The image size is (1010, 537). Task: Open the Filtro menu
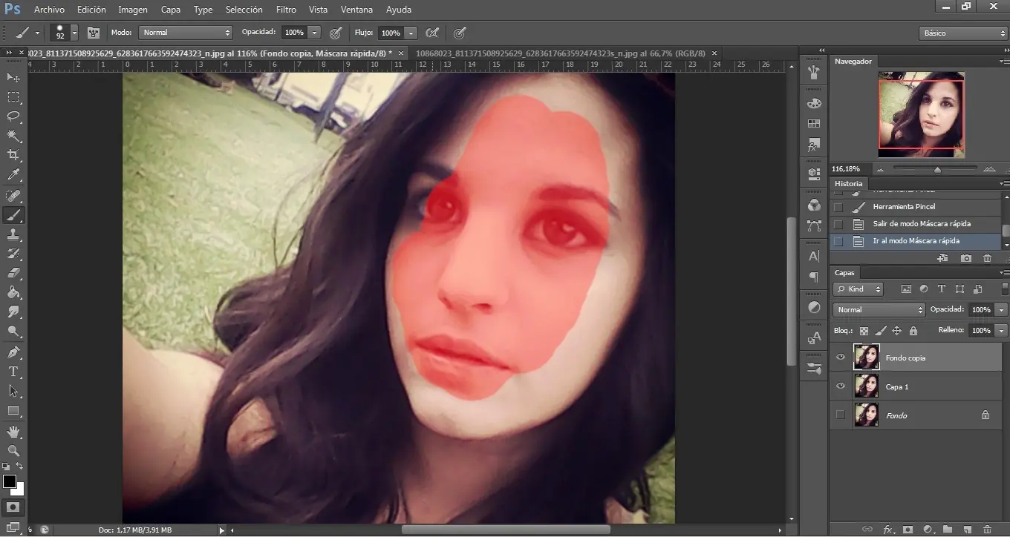(286, 10)
